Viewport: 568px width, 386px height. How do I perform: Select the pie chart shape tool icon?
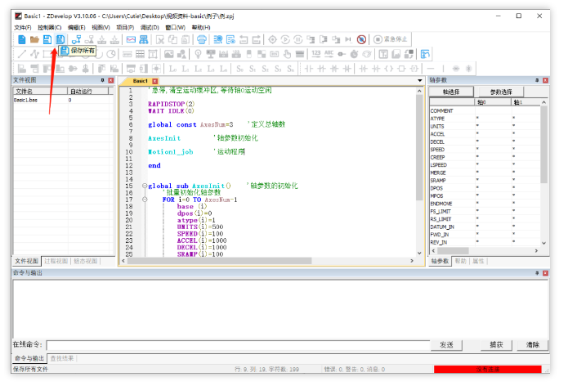[x=112, y=54]
